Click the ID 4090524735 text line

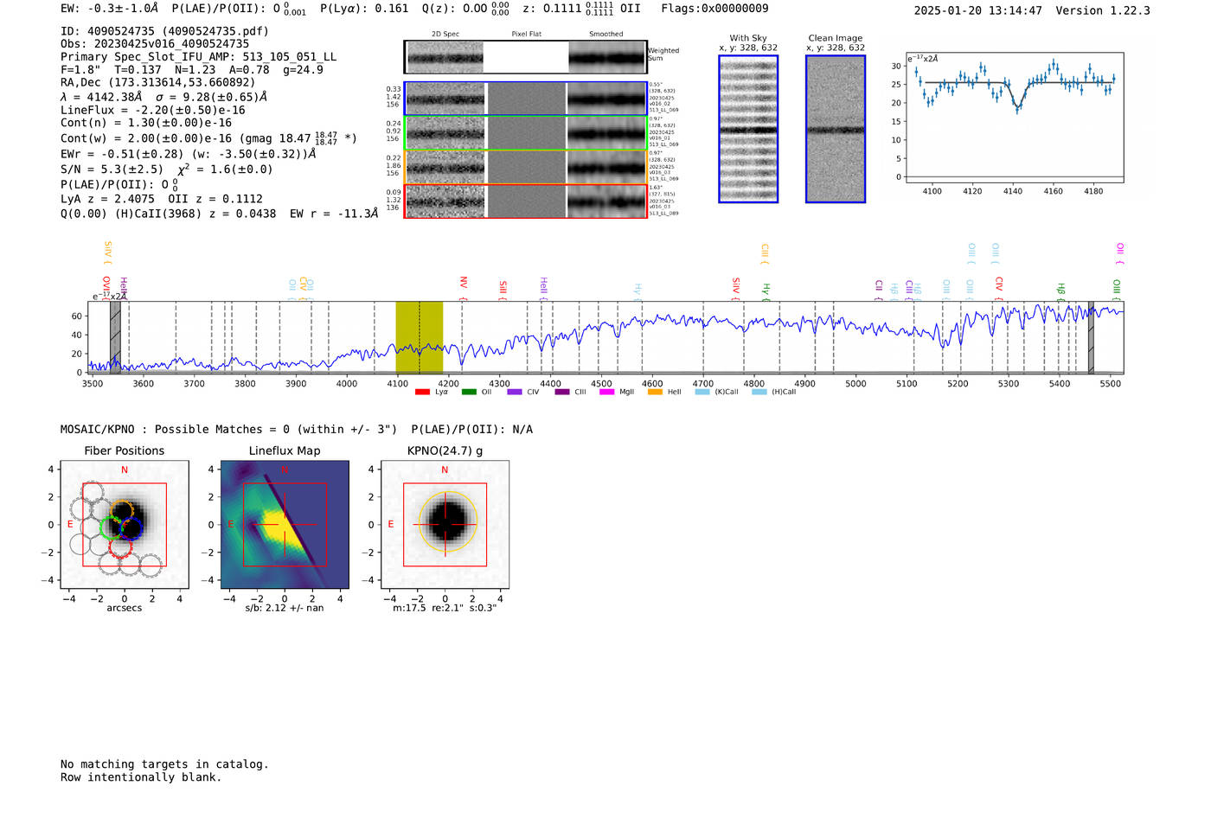point(164,31)
